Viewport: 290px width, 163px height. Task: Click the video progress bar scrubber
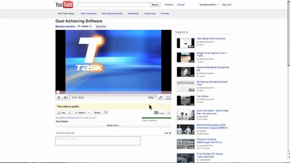pos(58,92)
